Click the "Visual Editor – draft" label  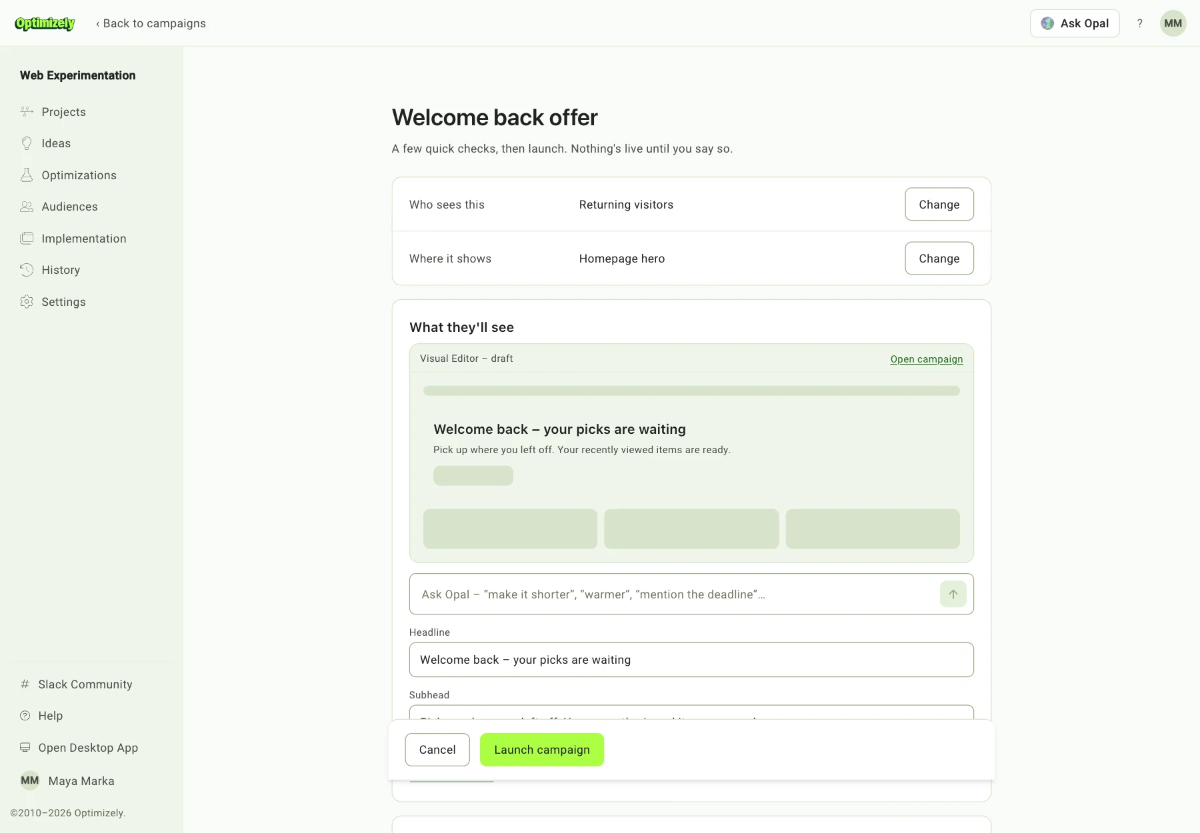click(x=466, y=359)
